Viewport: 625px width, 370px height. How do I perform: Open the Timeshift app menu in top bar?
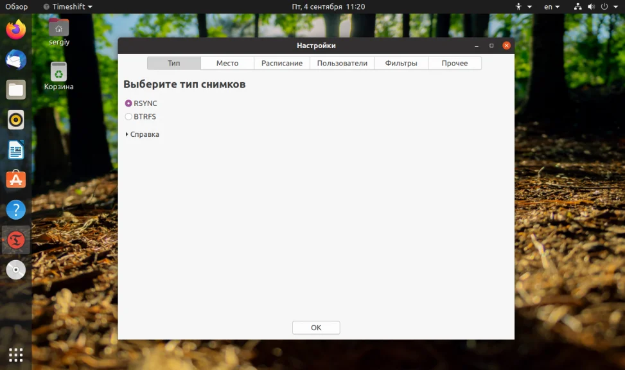[x=67, y=7]
